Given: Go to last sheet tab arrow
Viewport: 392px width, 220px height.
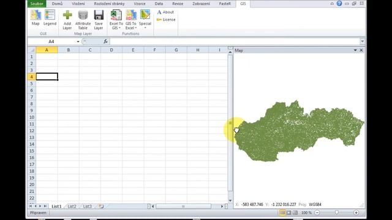Looking at the screenshot, I should click(x=45, y=206).
